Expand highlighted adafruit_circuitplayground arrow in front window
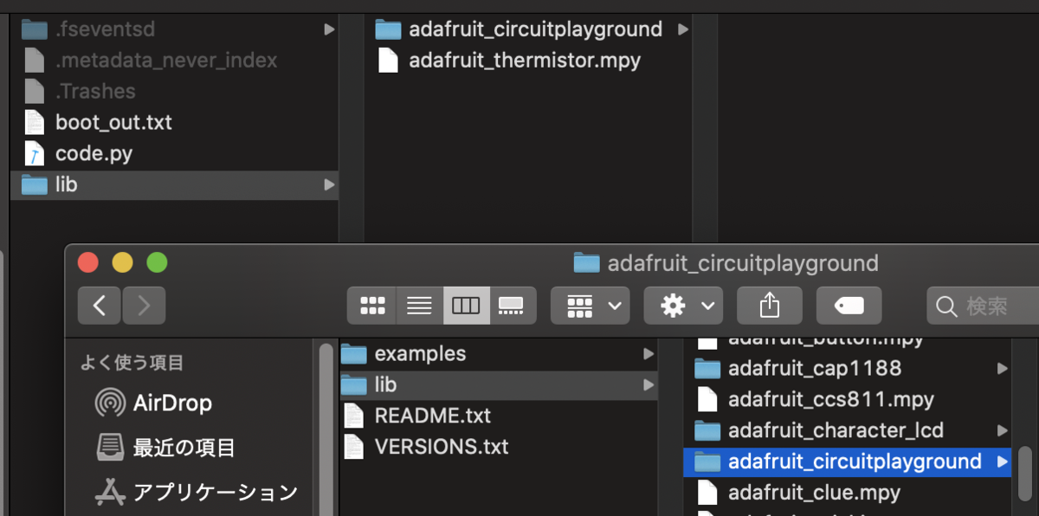 point(1002,461)
